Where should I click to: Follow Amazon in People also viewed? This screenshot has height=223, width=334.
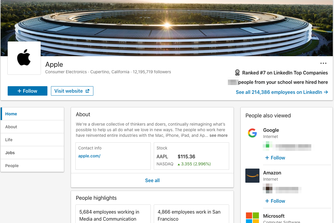275,201
